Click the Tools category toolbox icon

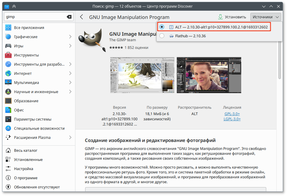[8, 55]
